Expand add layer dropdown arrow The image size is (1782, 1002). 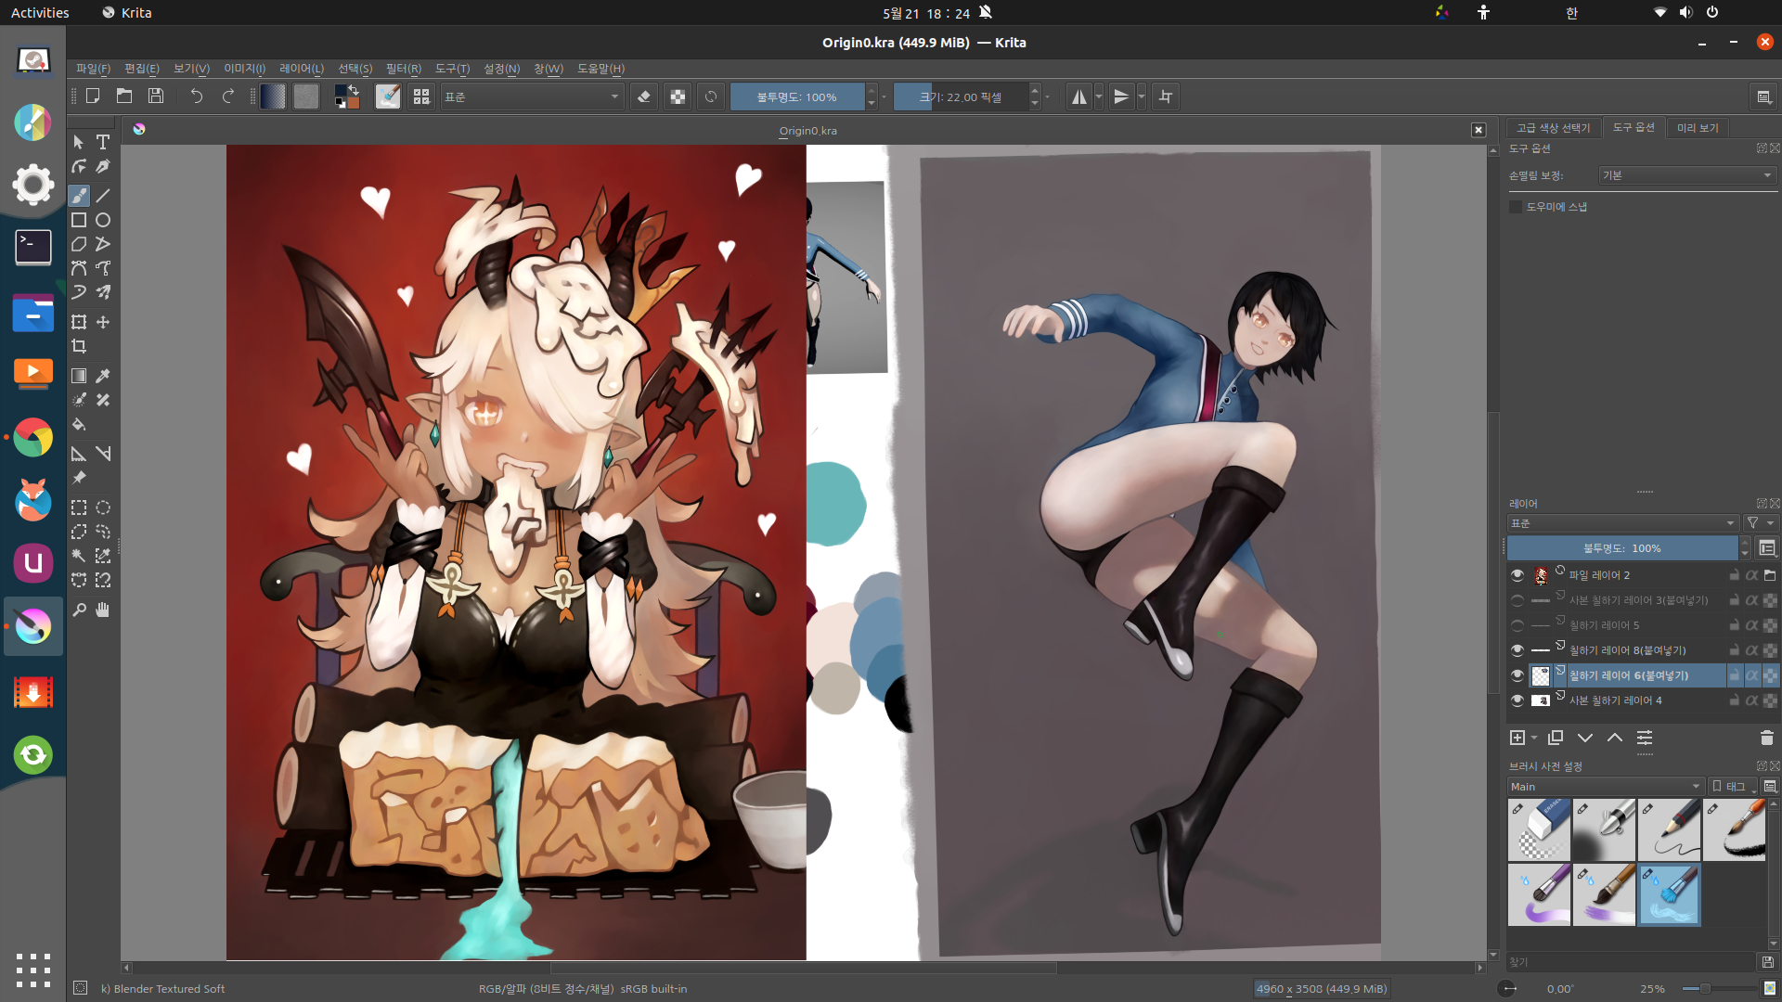coord(1534,738)
